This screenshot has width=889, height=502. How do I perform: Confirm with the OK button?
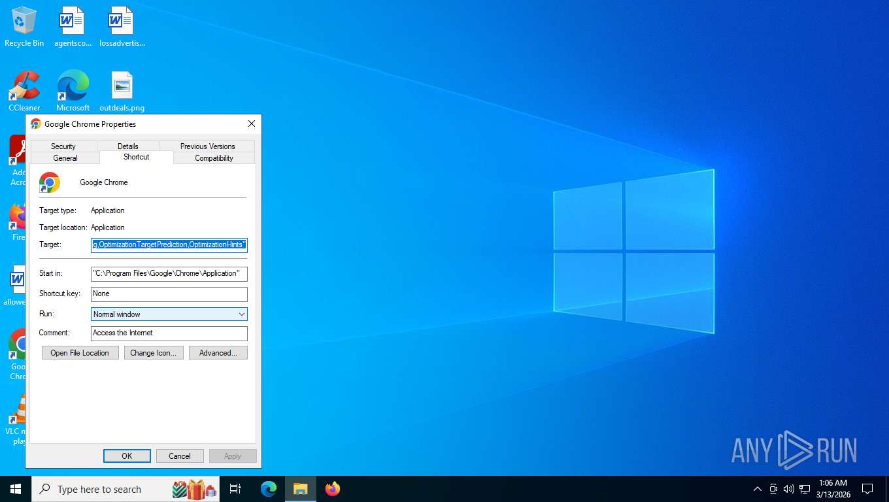[127, 456]
